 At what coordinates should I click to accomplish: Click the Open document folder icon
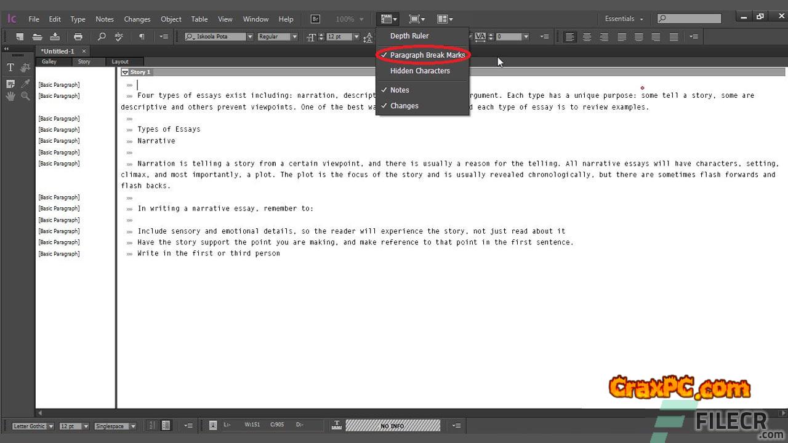38,37
